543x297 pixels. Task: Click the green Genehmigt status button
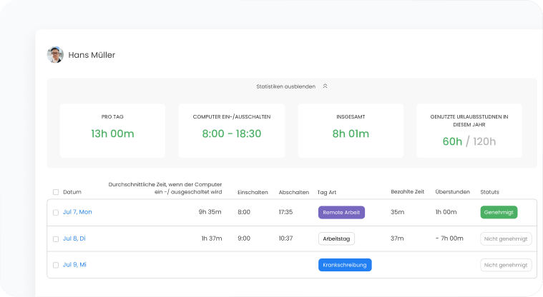(499, 212)
